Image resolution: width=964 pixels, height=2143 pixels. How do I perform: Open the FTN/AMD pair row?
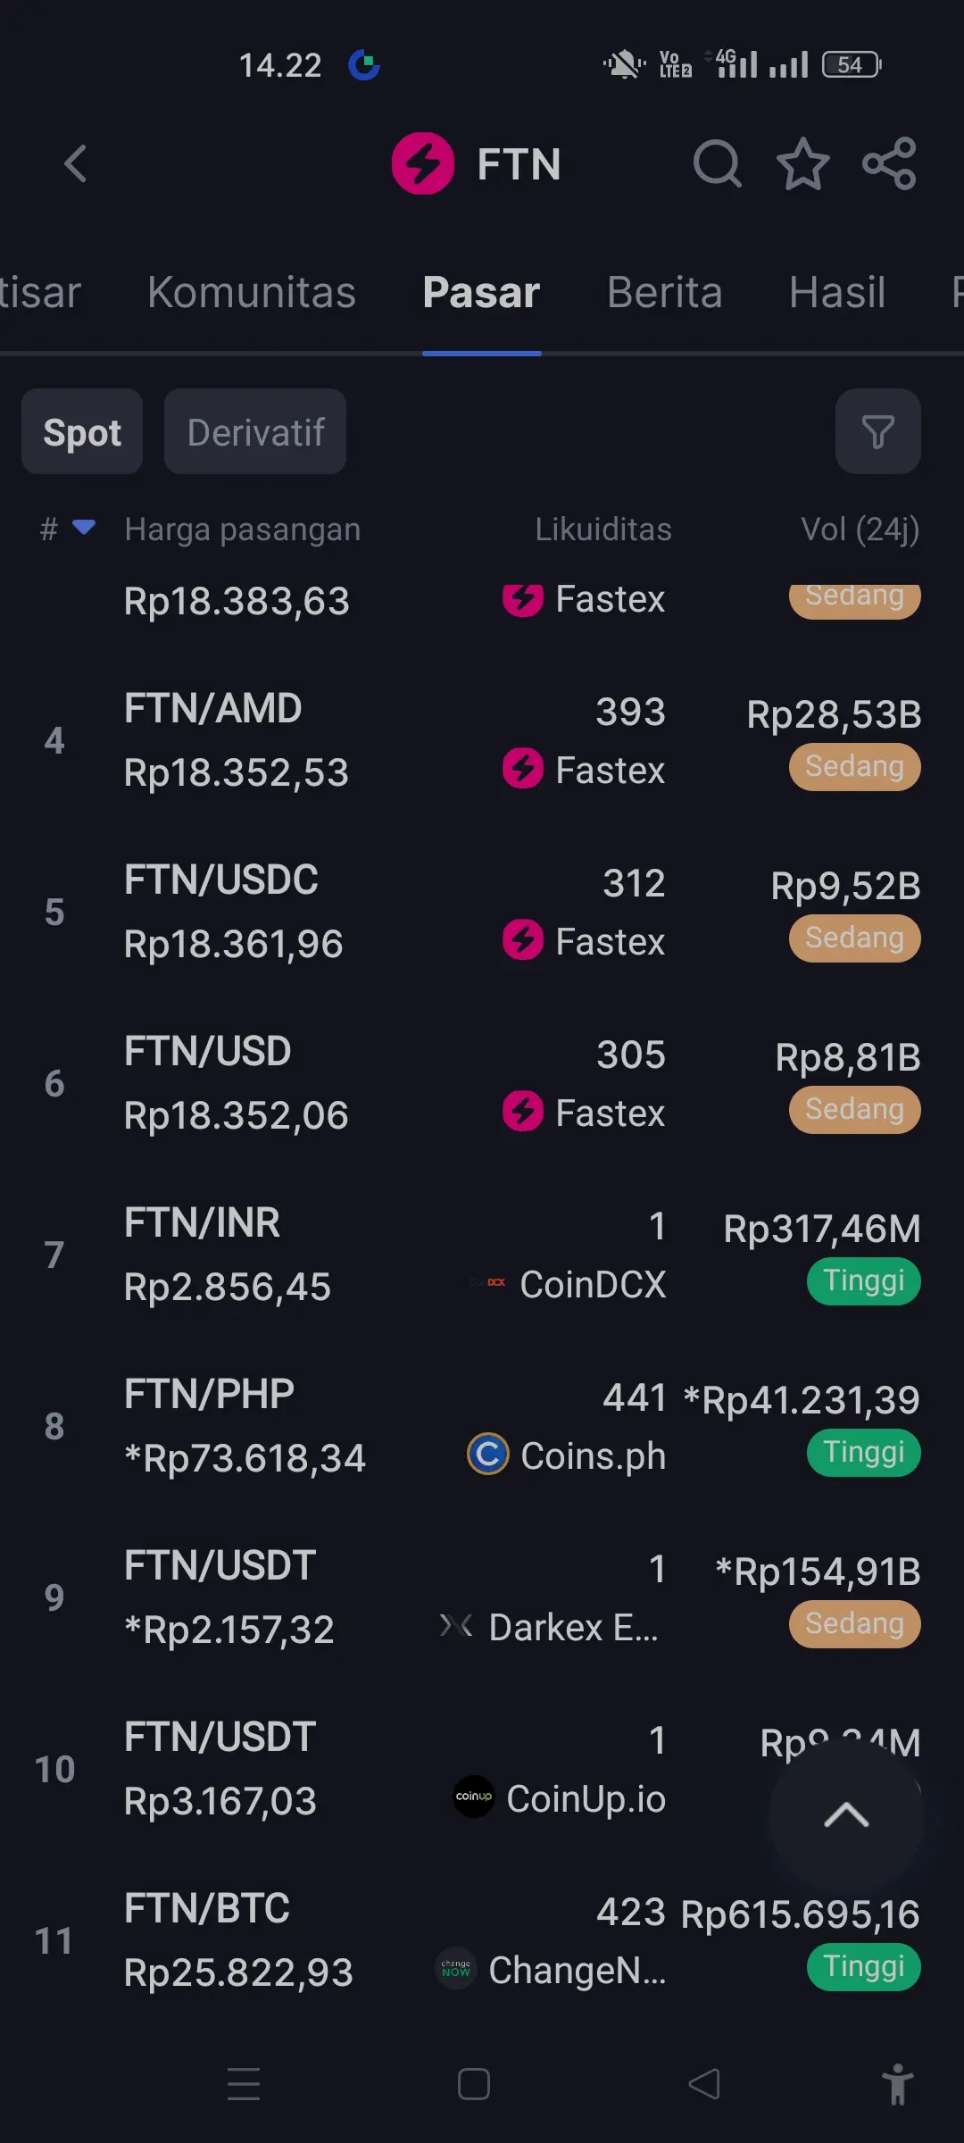click(x=482, y=740)
